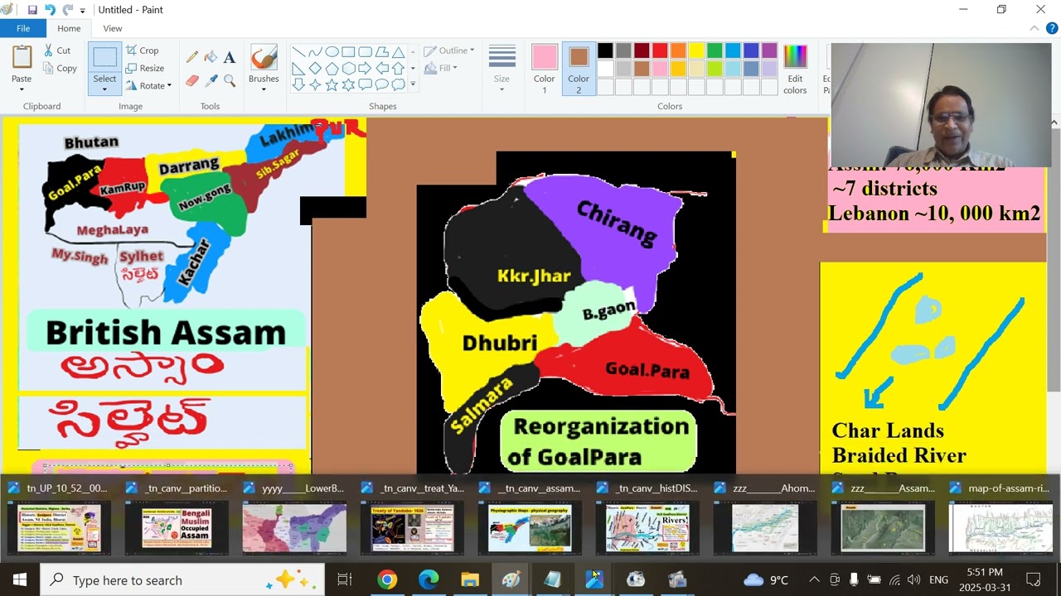The image size is (1061, 596).
Task: Pick the green color swatch
Action: point(715,50)
